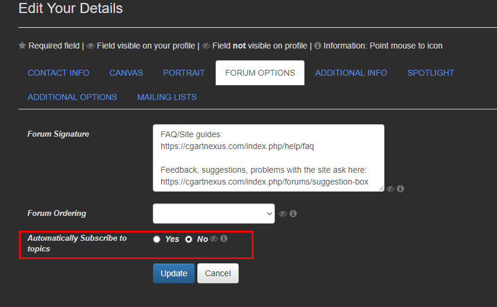Click the info icon next to Forum Ordering

click(x=293, y=214)
